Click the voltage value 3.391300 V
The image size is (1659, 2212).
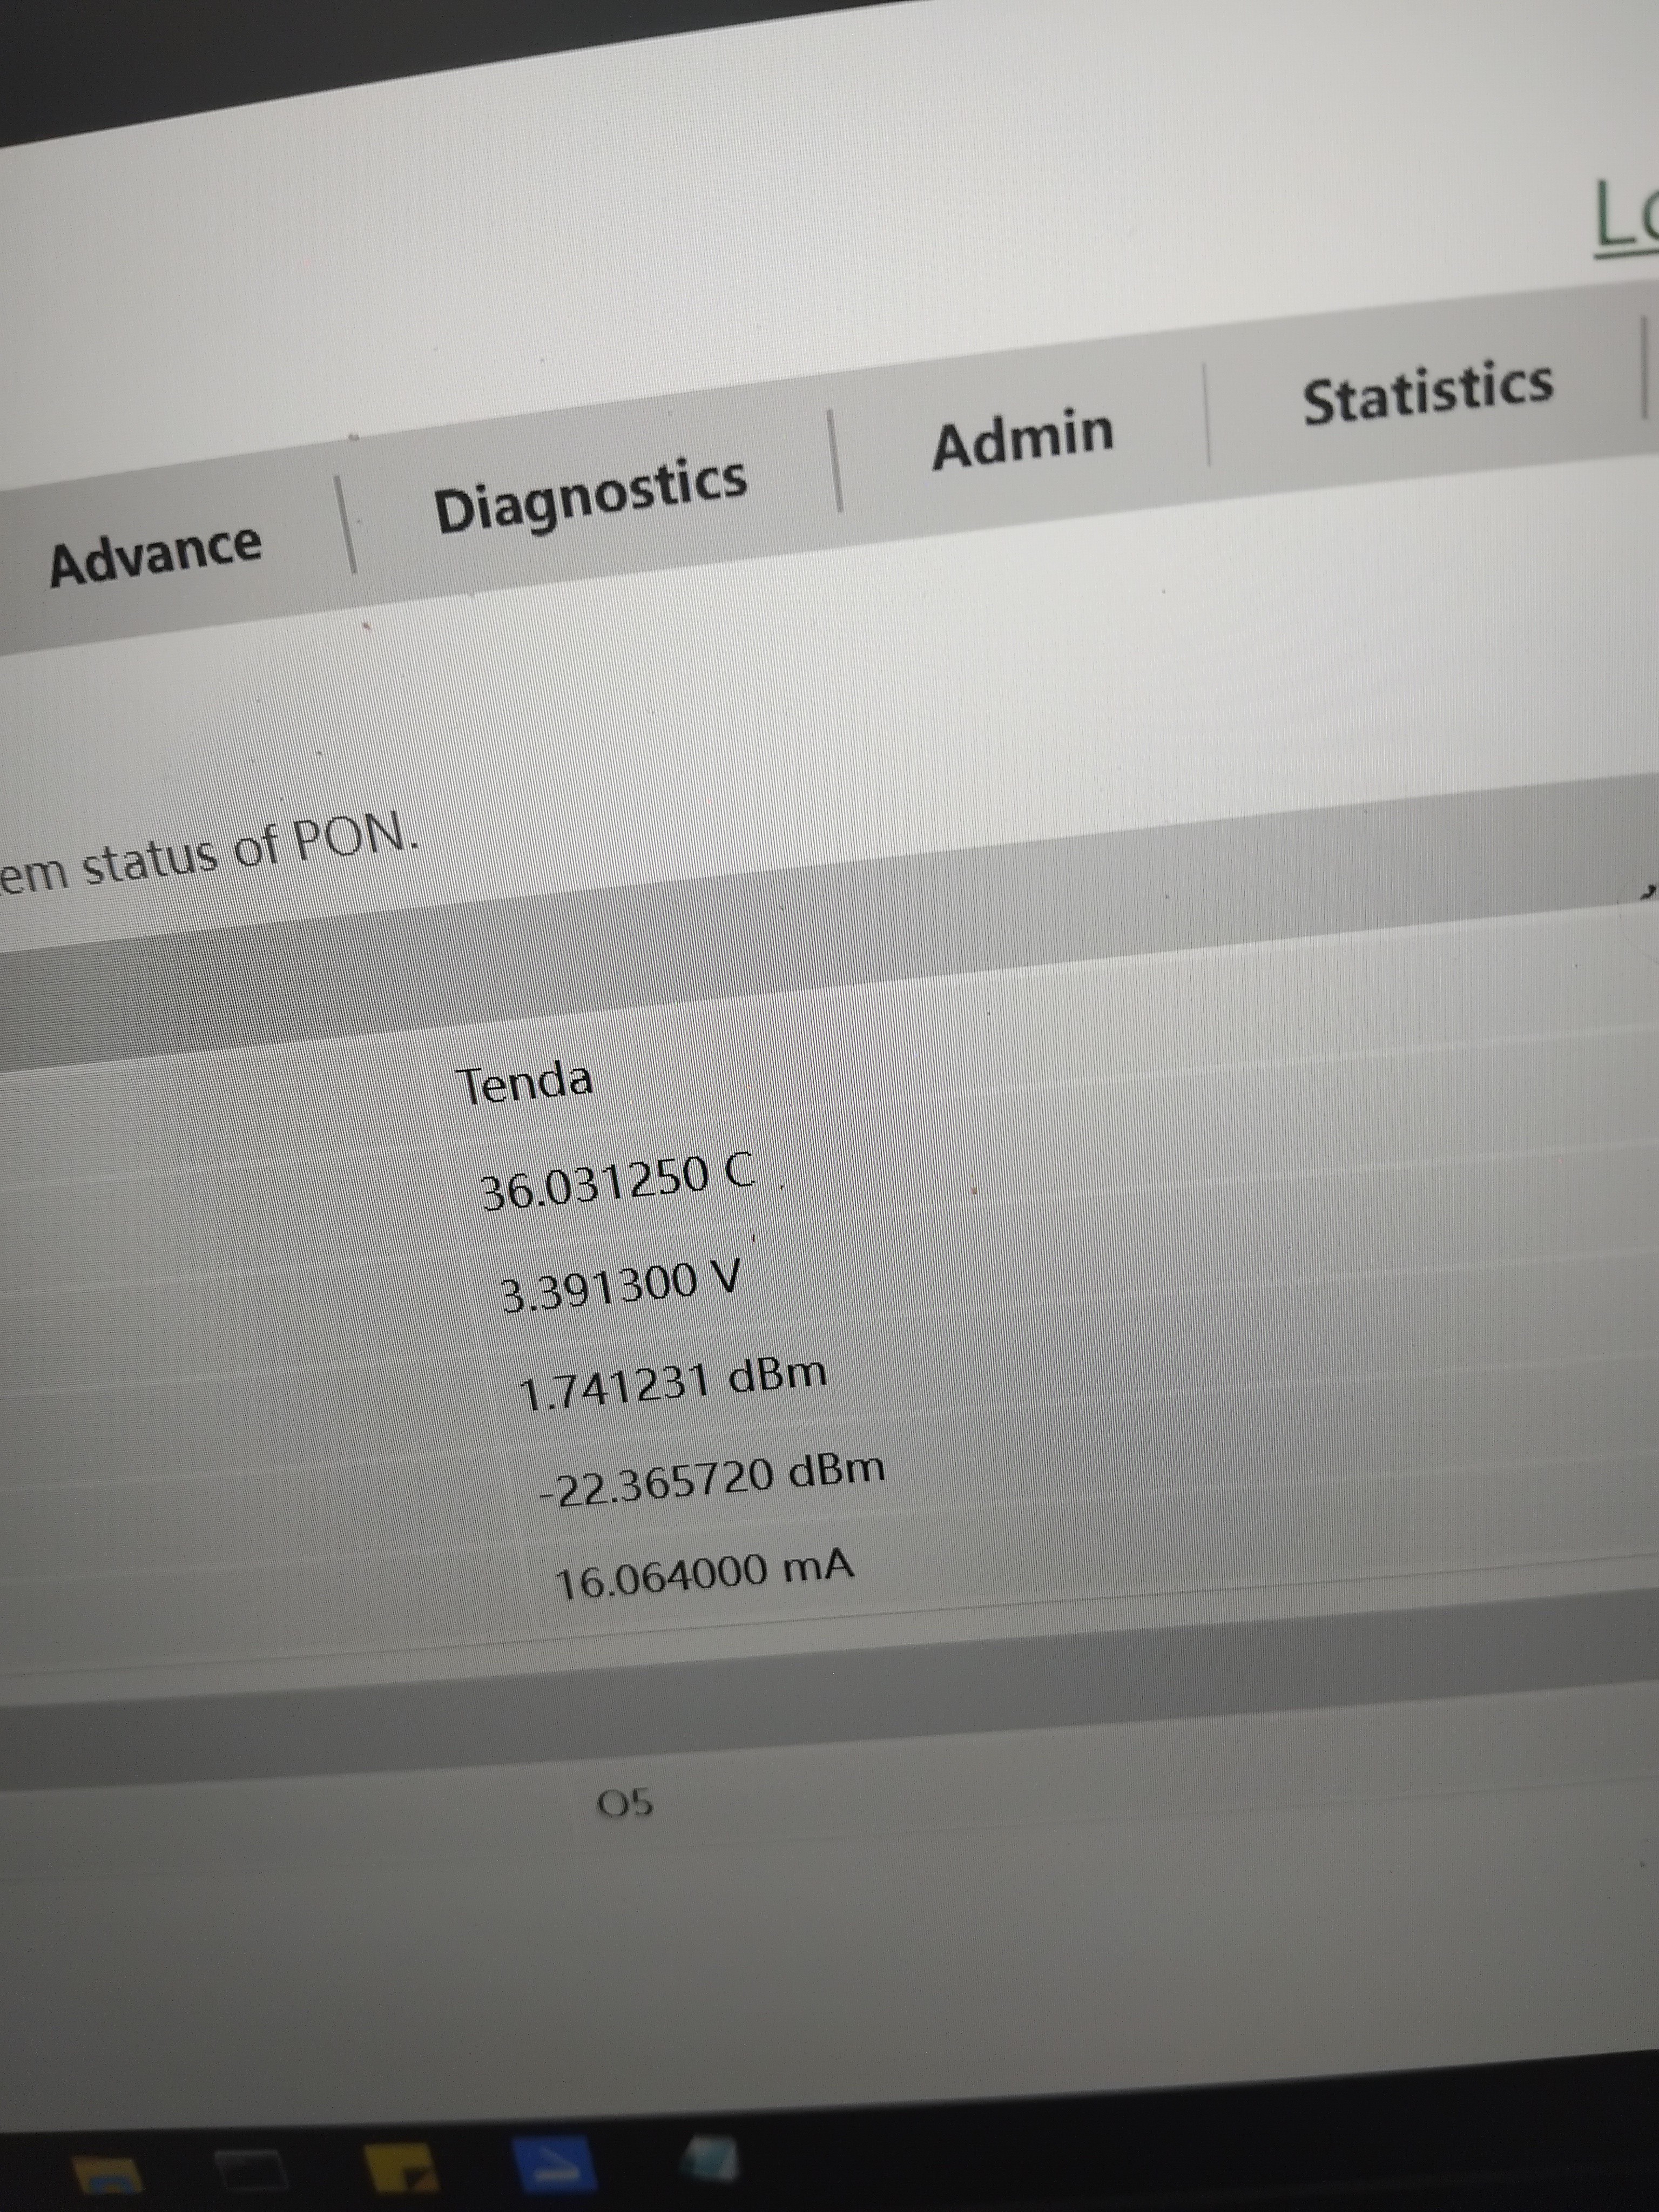pos(620,1286)
